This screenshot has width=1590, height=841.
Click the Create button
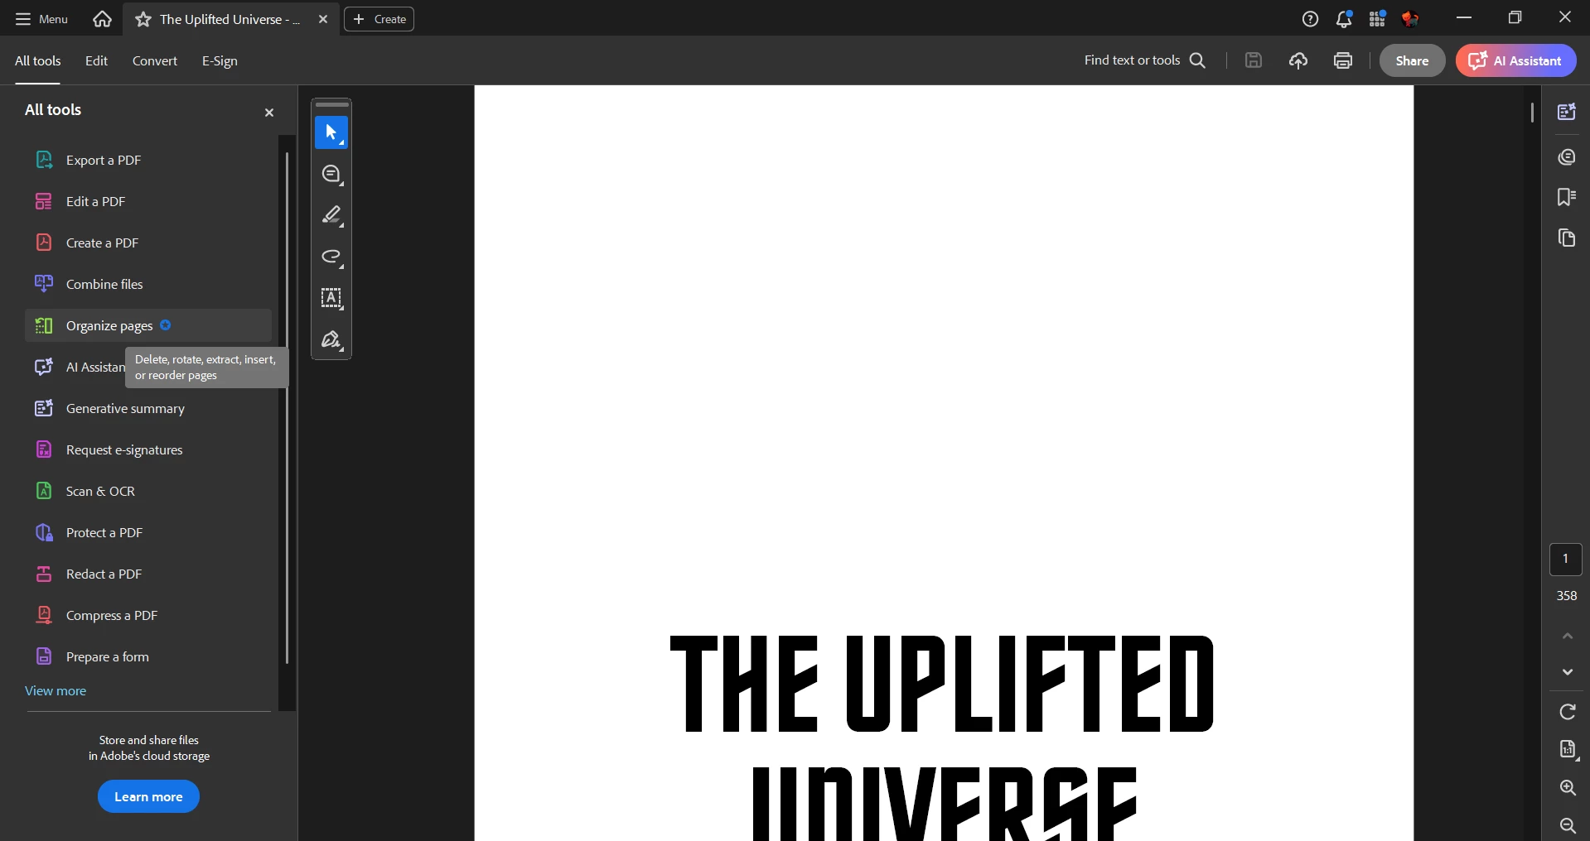pyautogui.click(x=379, y=19)
